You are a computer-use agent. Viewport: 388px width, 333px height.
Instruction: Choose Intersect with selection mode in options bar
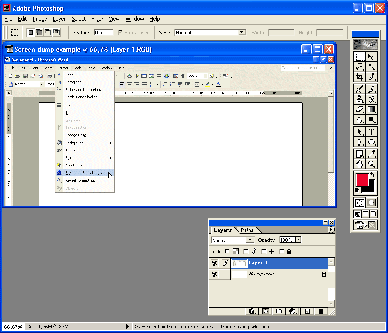coord(57,32)
